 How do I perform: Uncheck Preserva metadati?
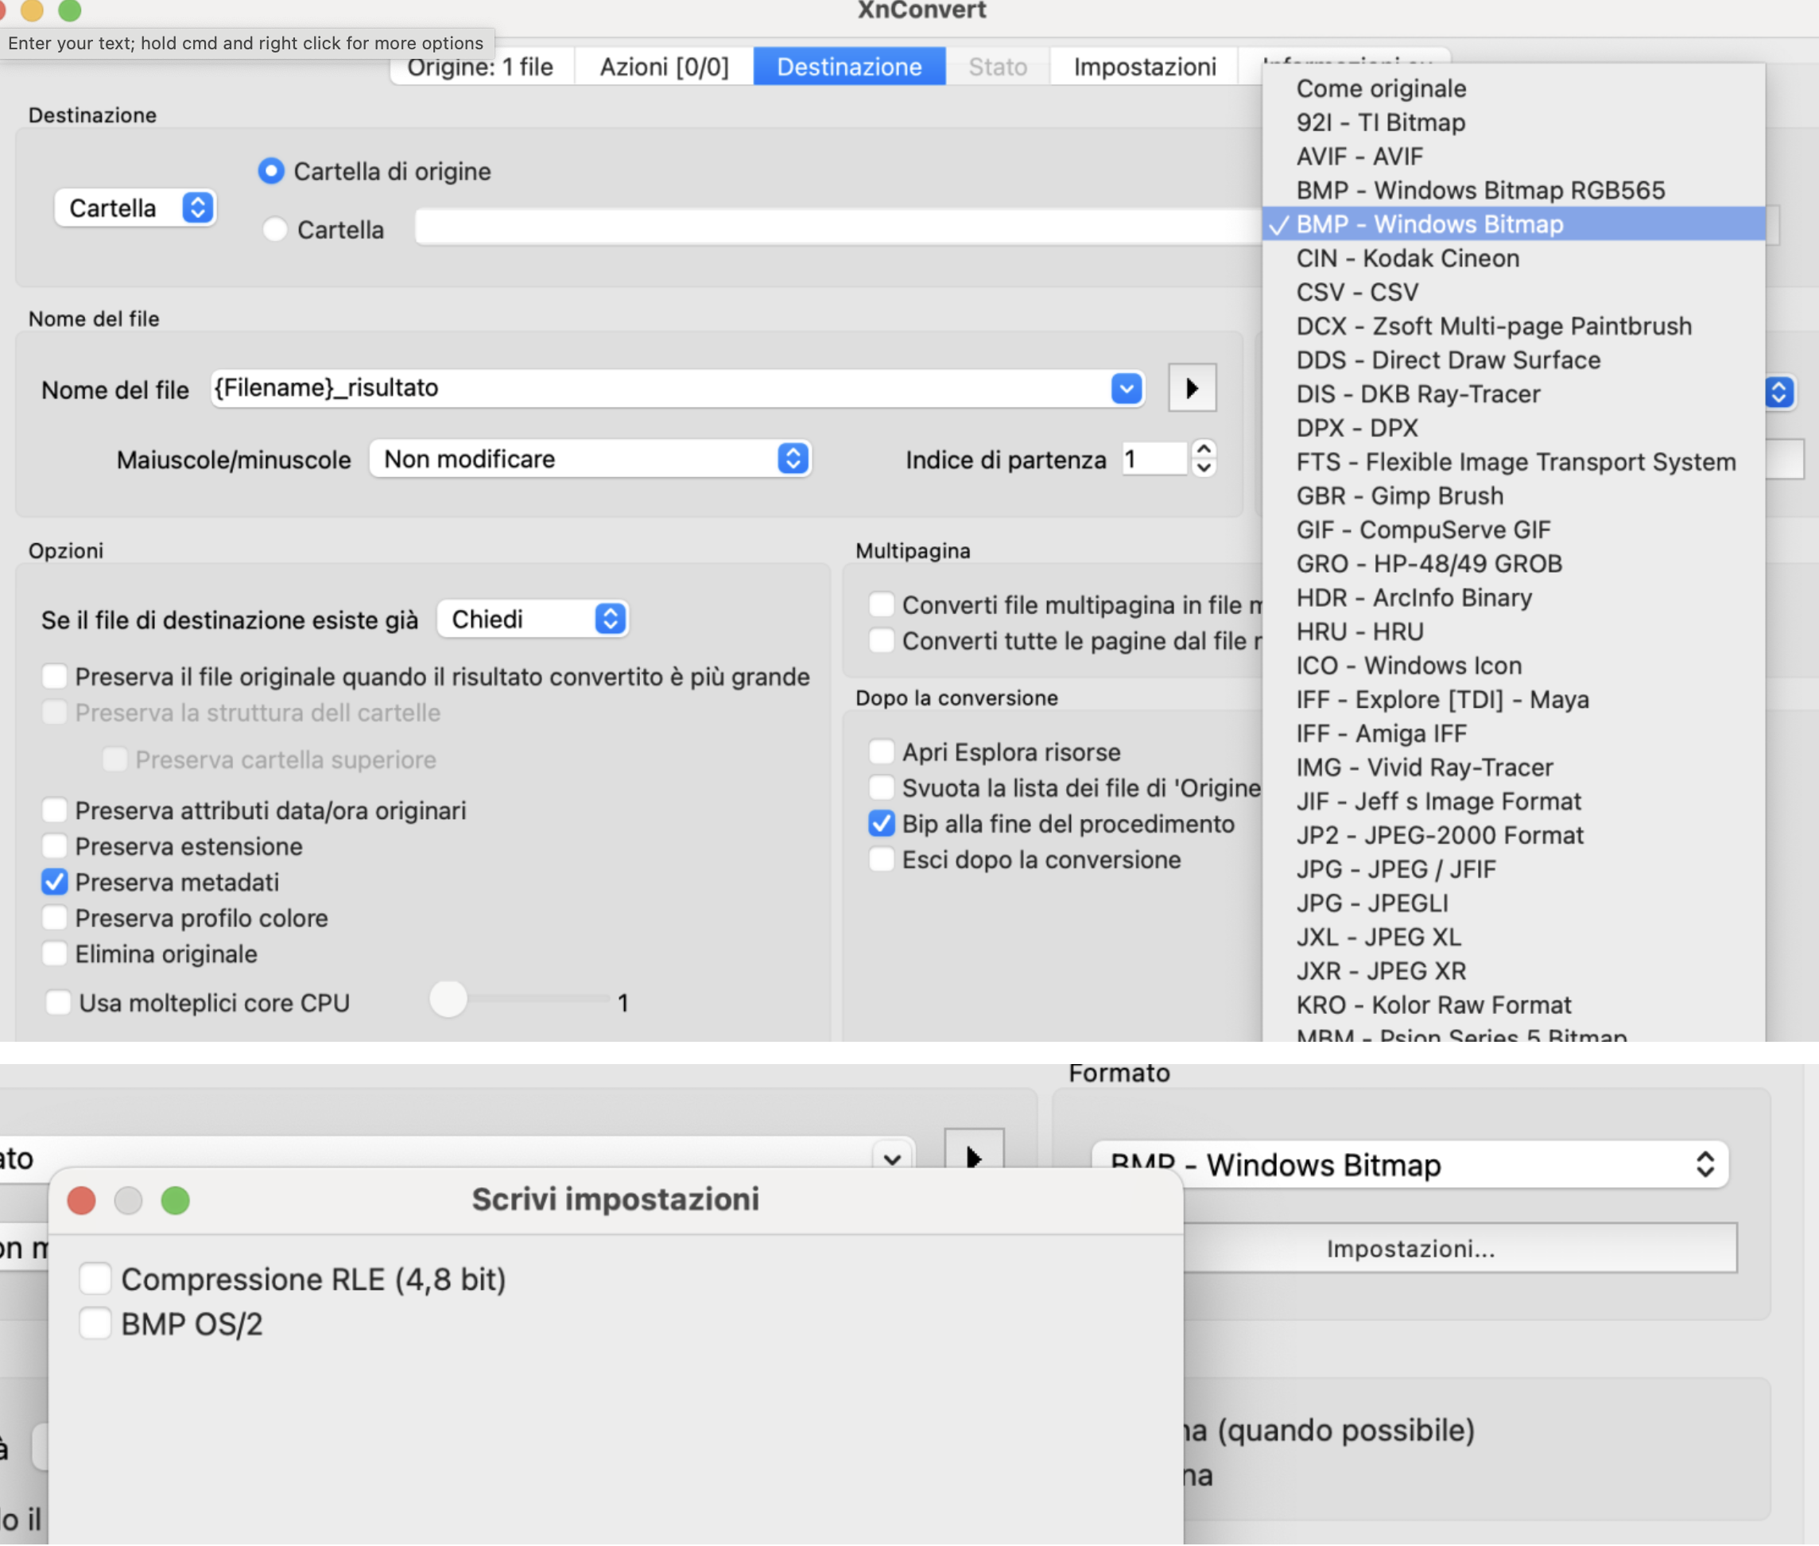coord(55,883)
